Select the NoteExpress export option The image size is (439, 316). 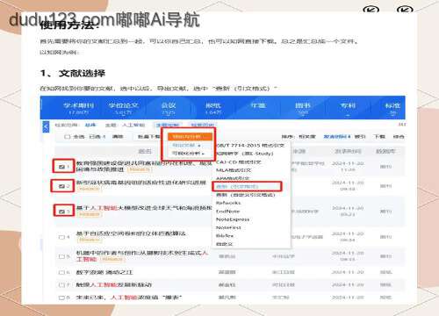click(x=233, y=219)
